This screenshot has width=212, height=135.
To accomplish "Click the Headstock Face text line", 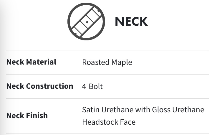I will click(x=109, y=122).
